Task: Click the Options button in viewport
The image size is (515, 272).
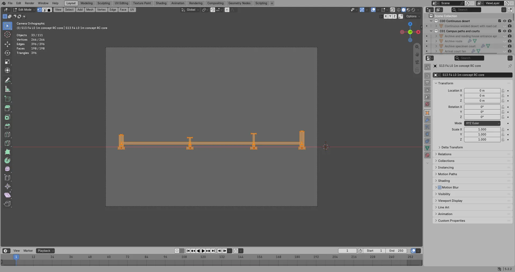Action: 413,16
